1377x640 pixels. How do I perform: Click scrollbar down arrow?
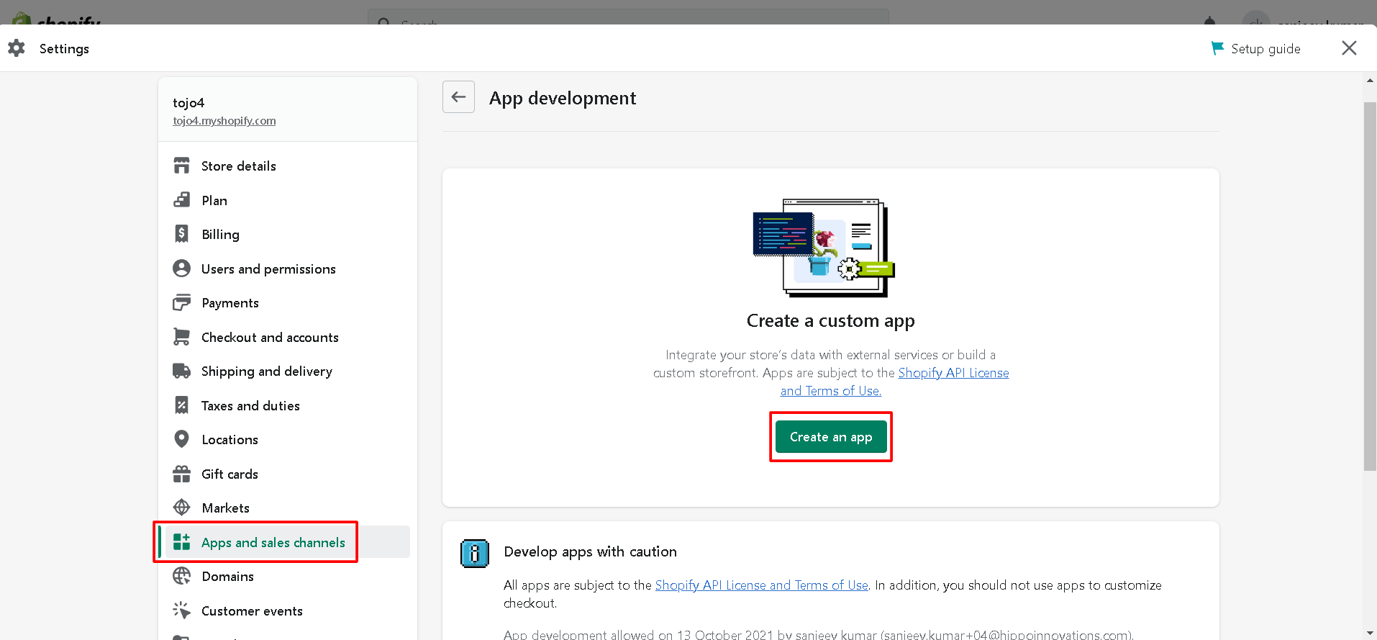point(1370,633)
